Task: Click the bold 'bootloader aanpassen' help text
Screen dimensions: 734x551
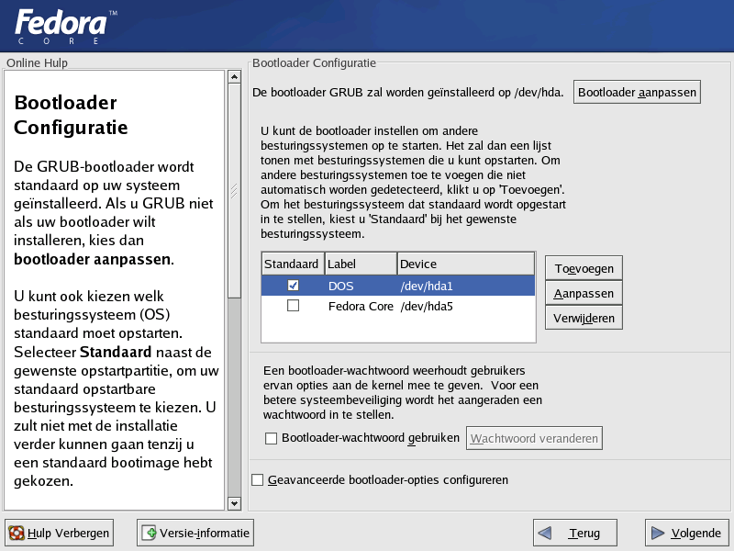Action: 93,259
